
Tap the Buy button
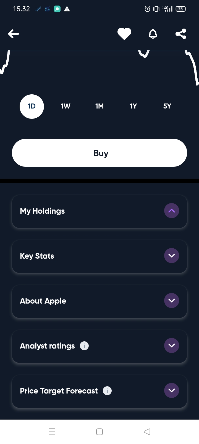click(x=99, y=153)
